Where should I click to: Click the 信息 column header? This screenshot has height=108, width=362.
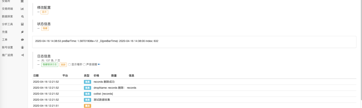tap(131, 75)
